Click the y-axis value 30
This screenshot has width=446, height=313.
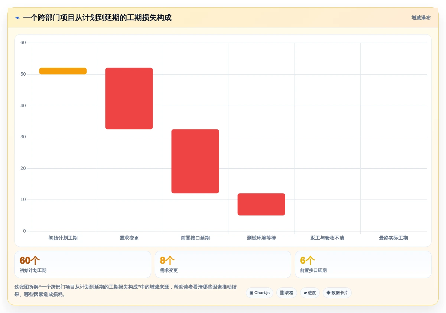(x=23, y=137)
